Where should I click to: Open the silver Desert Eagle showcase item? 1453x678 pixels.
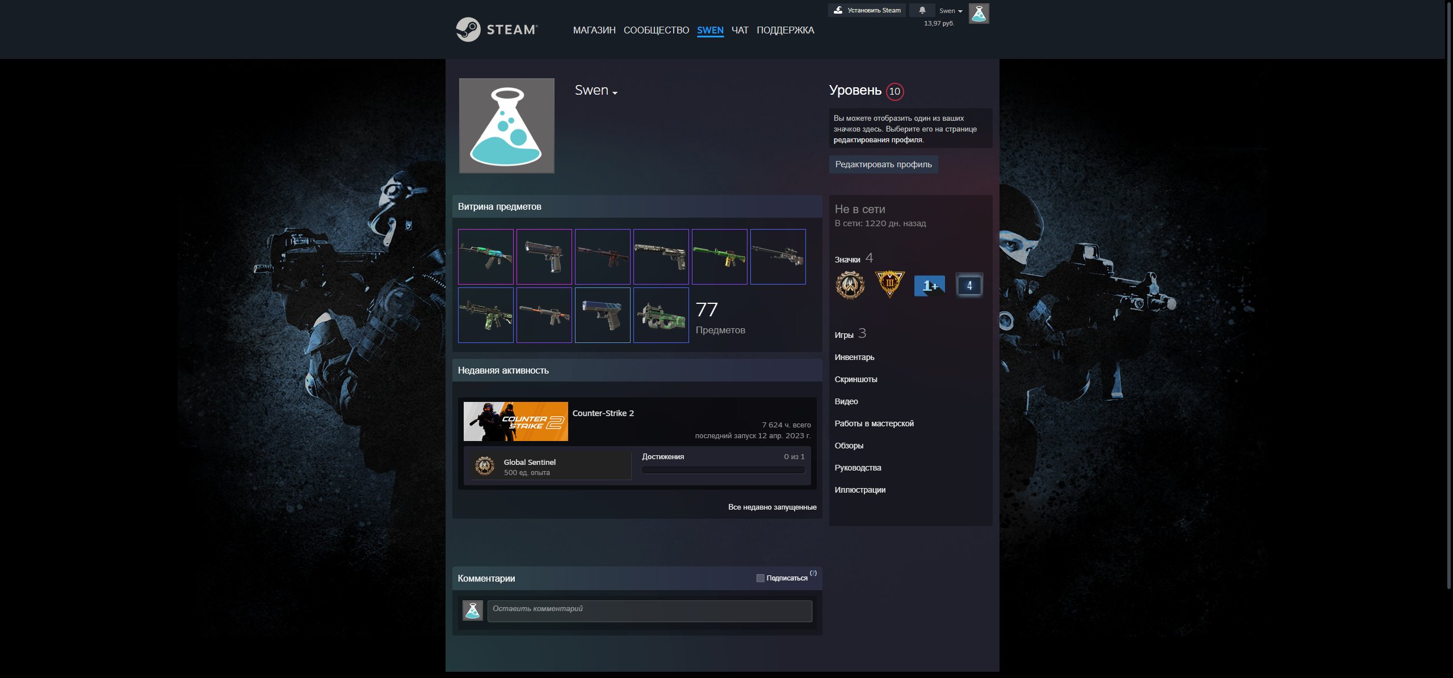click(x=544, y=257)
